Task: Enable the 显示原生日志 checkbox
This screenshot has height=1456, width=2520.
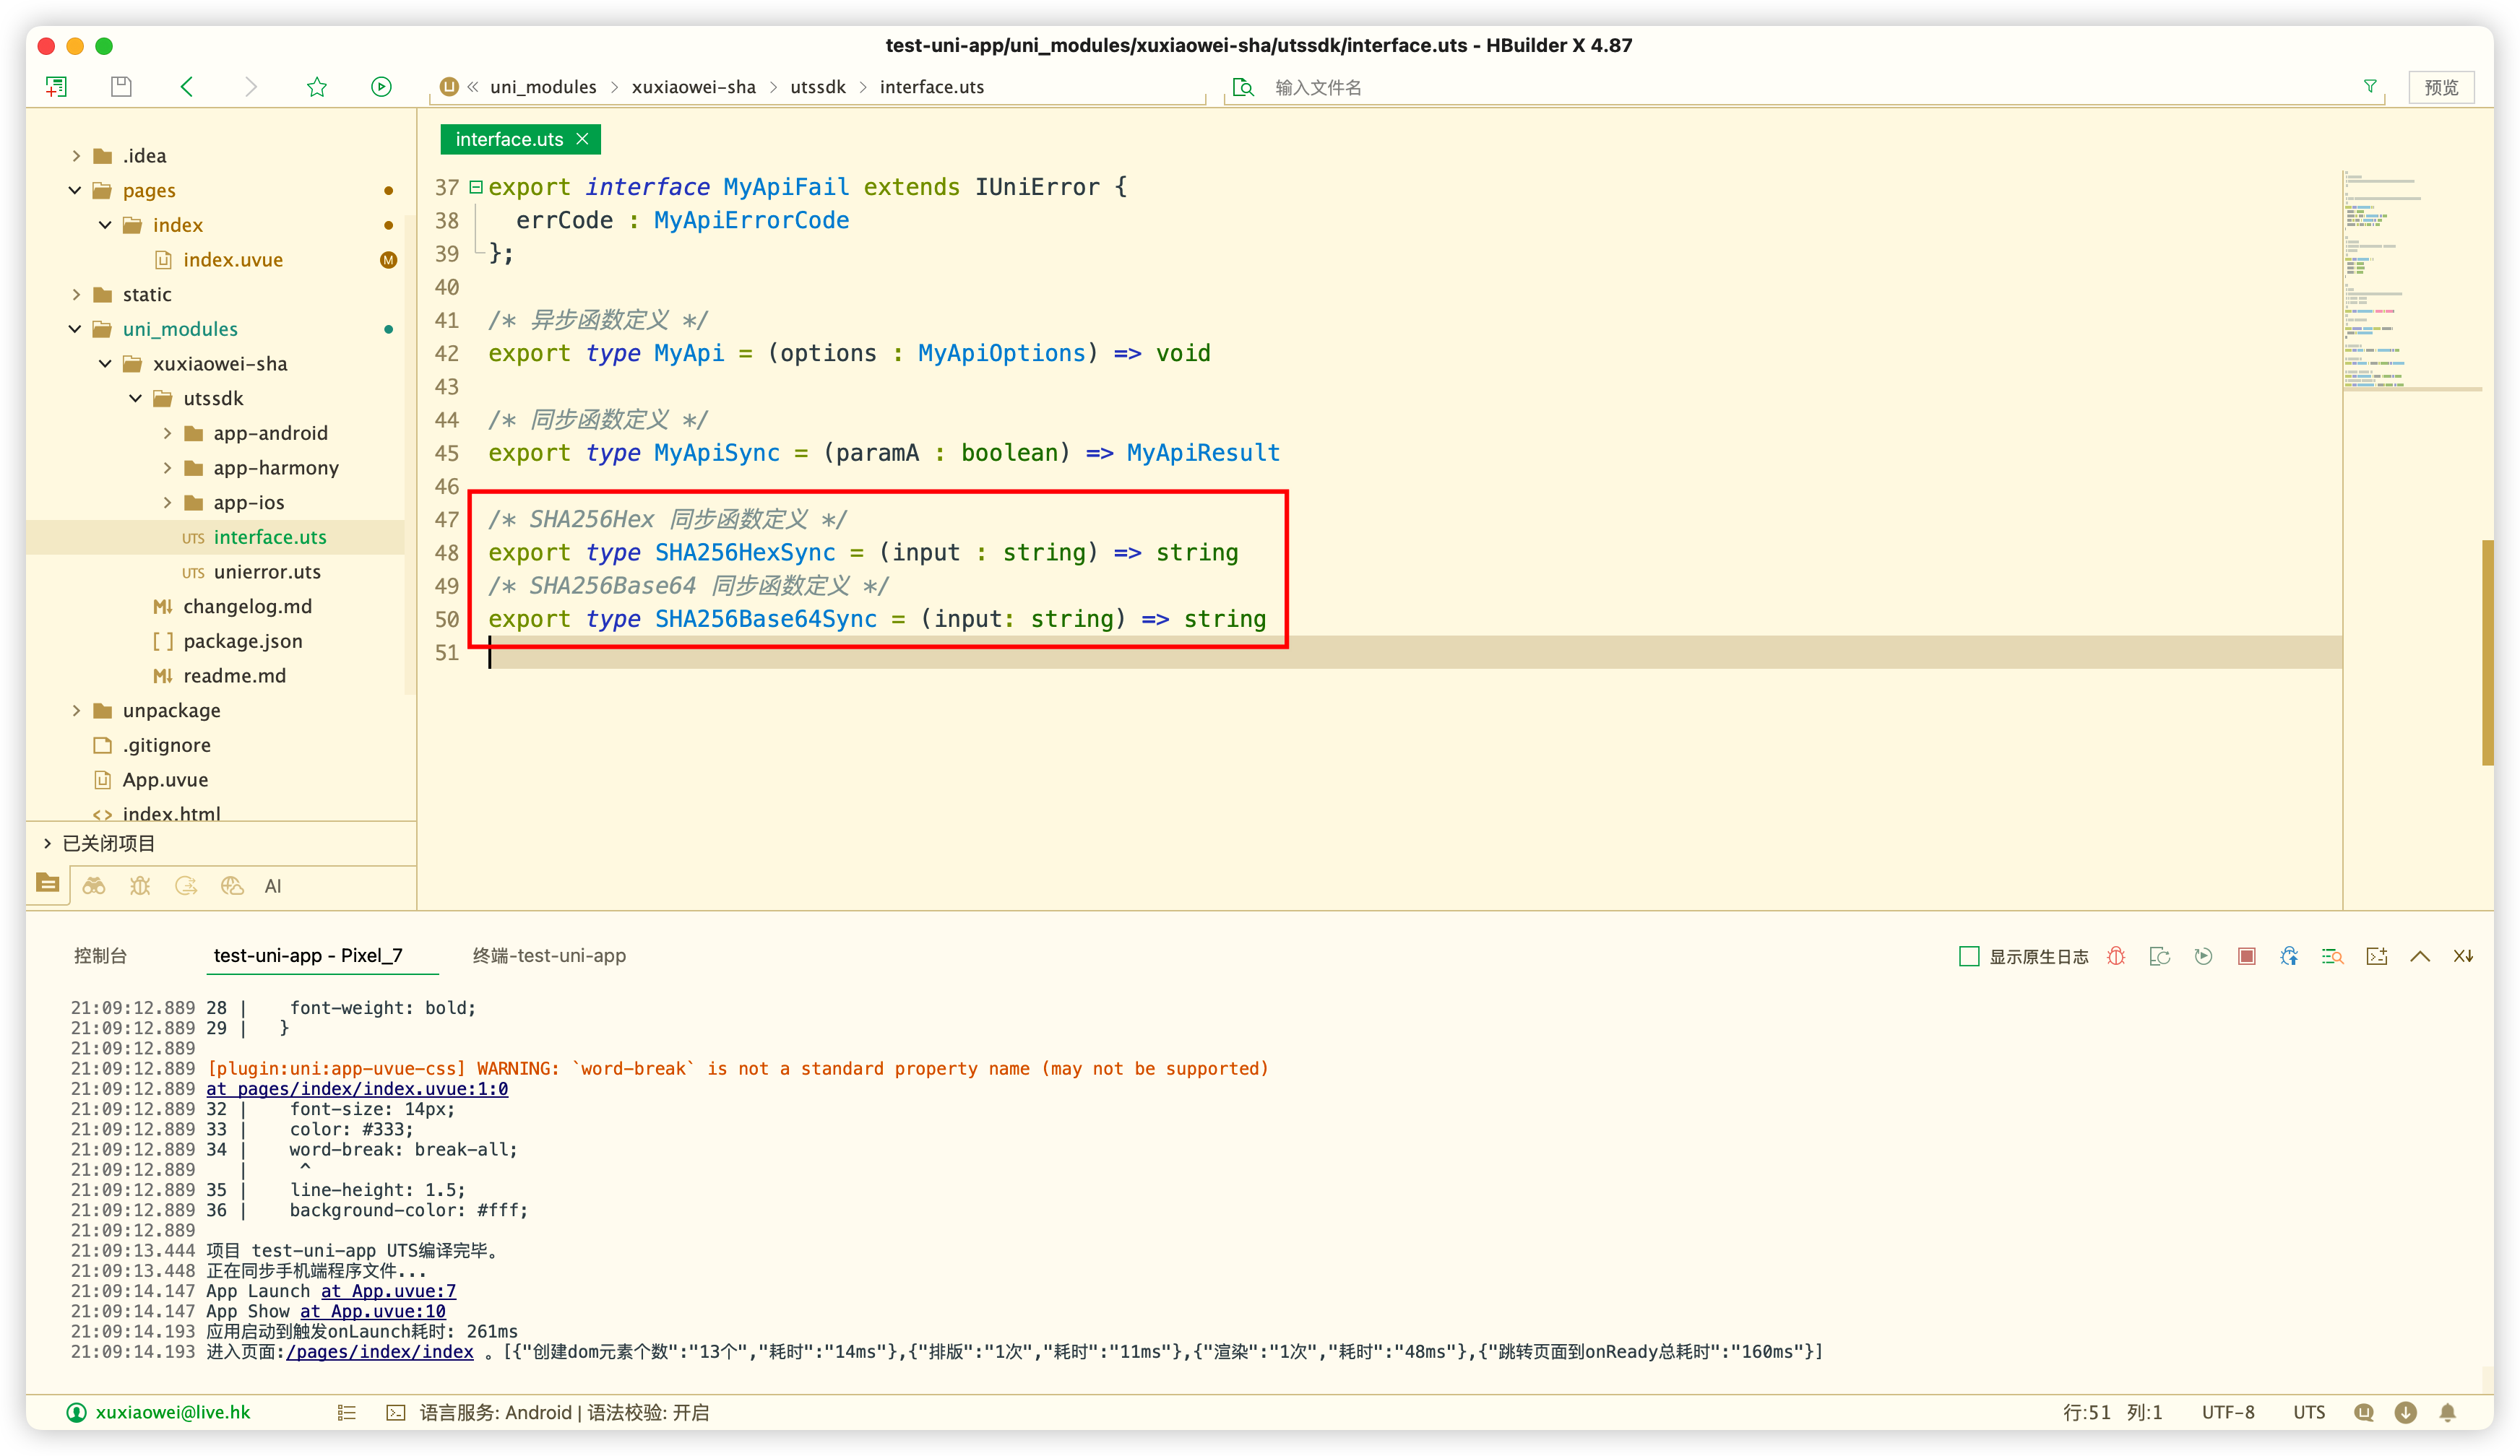Action: [x=1969, y=956]
